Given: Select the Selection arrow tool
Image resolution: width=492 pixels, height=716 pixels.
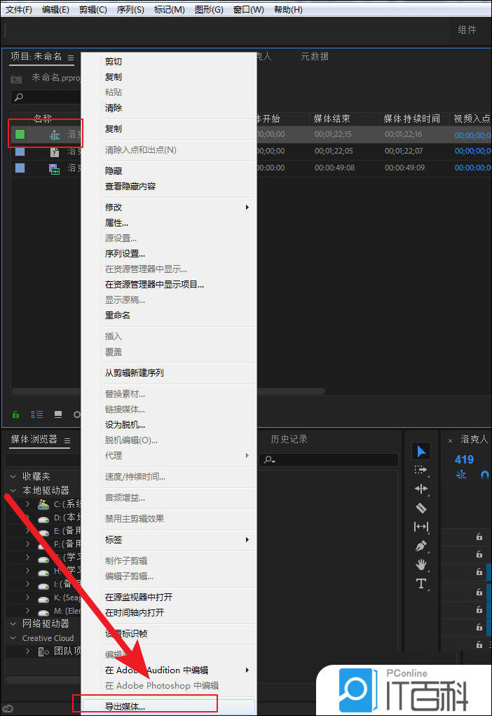Looking at the screenshot, I should pos(421,451).
